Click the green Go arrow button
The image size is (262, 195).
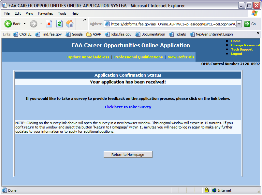pos(247,24)
